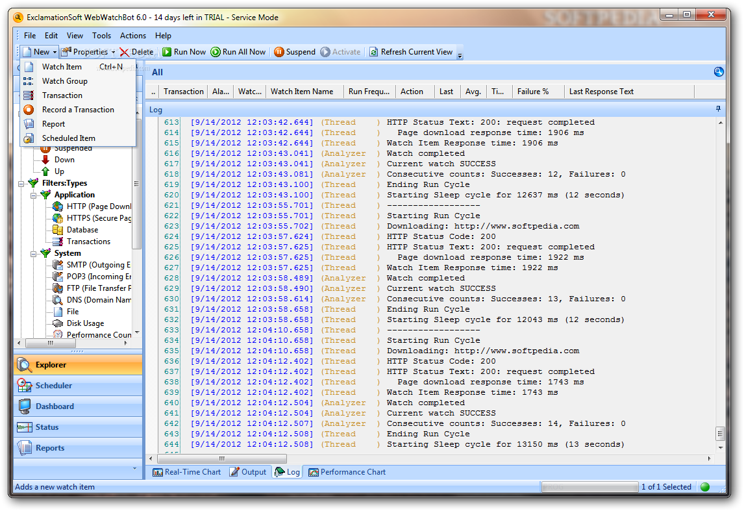The width and height of the screenshot is (744, 511).
Task: Open the Tools menu
Action: 101,36
